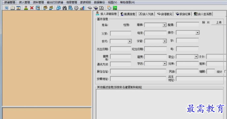The height and width of the screenshot is (119, 227).
Task: Expand the 职业 dropdown
Action: click(x=196, y=57)
